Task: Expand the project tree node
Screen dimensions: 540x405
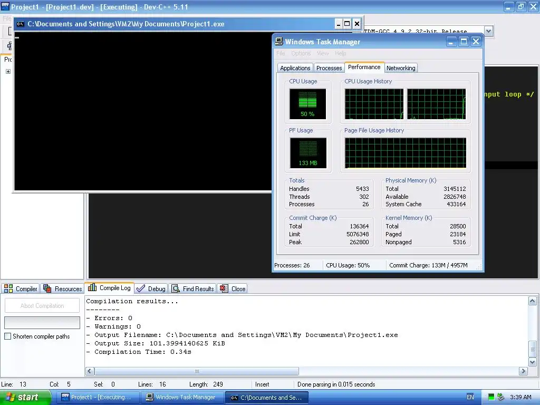Action: point(8,72)
